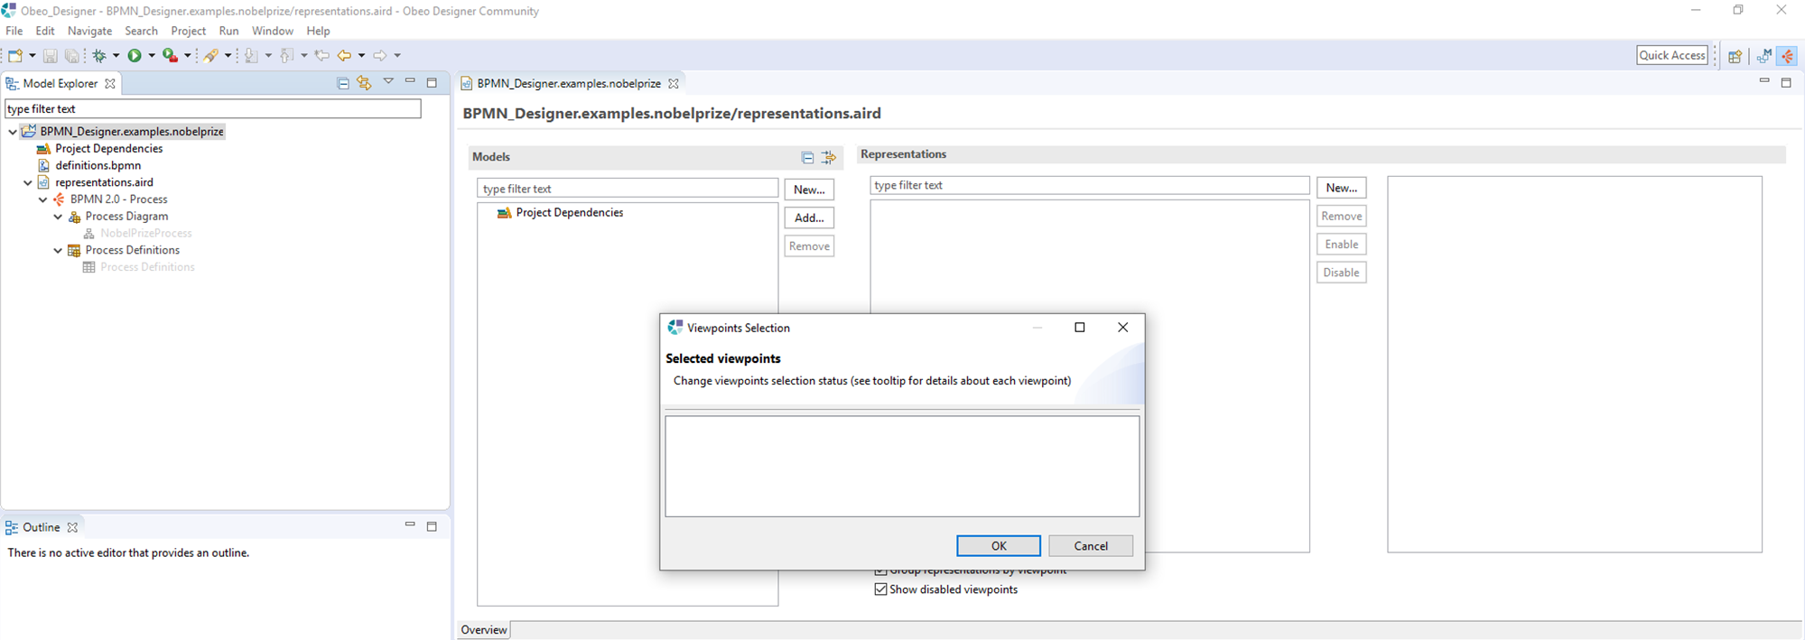The image size is (1805, 640).
Task: Open the Navigate menu
Action: (x=89, y=31)
